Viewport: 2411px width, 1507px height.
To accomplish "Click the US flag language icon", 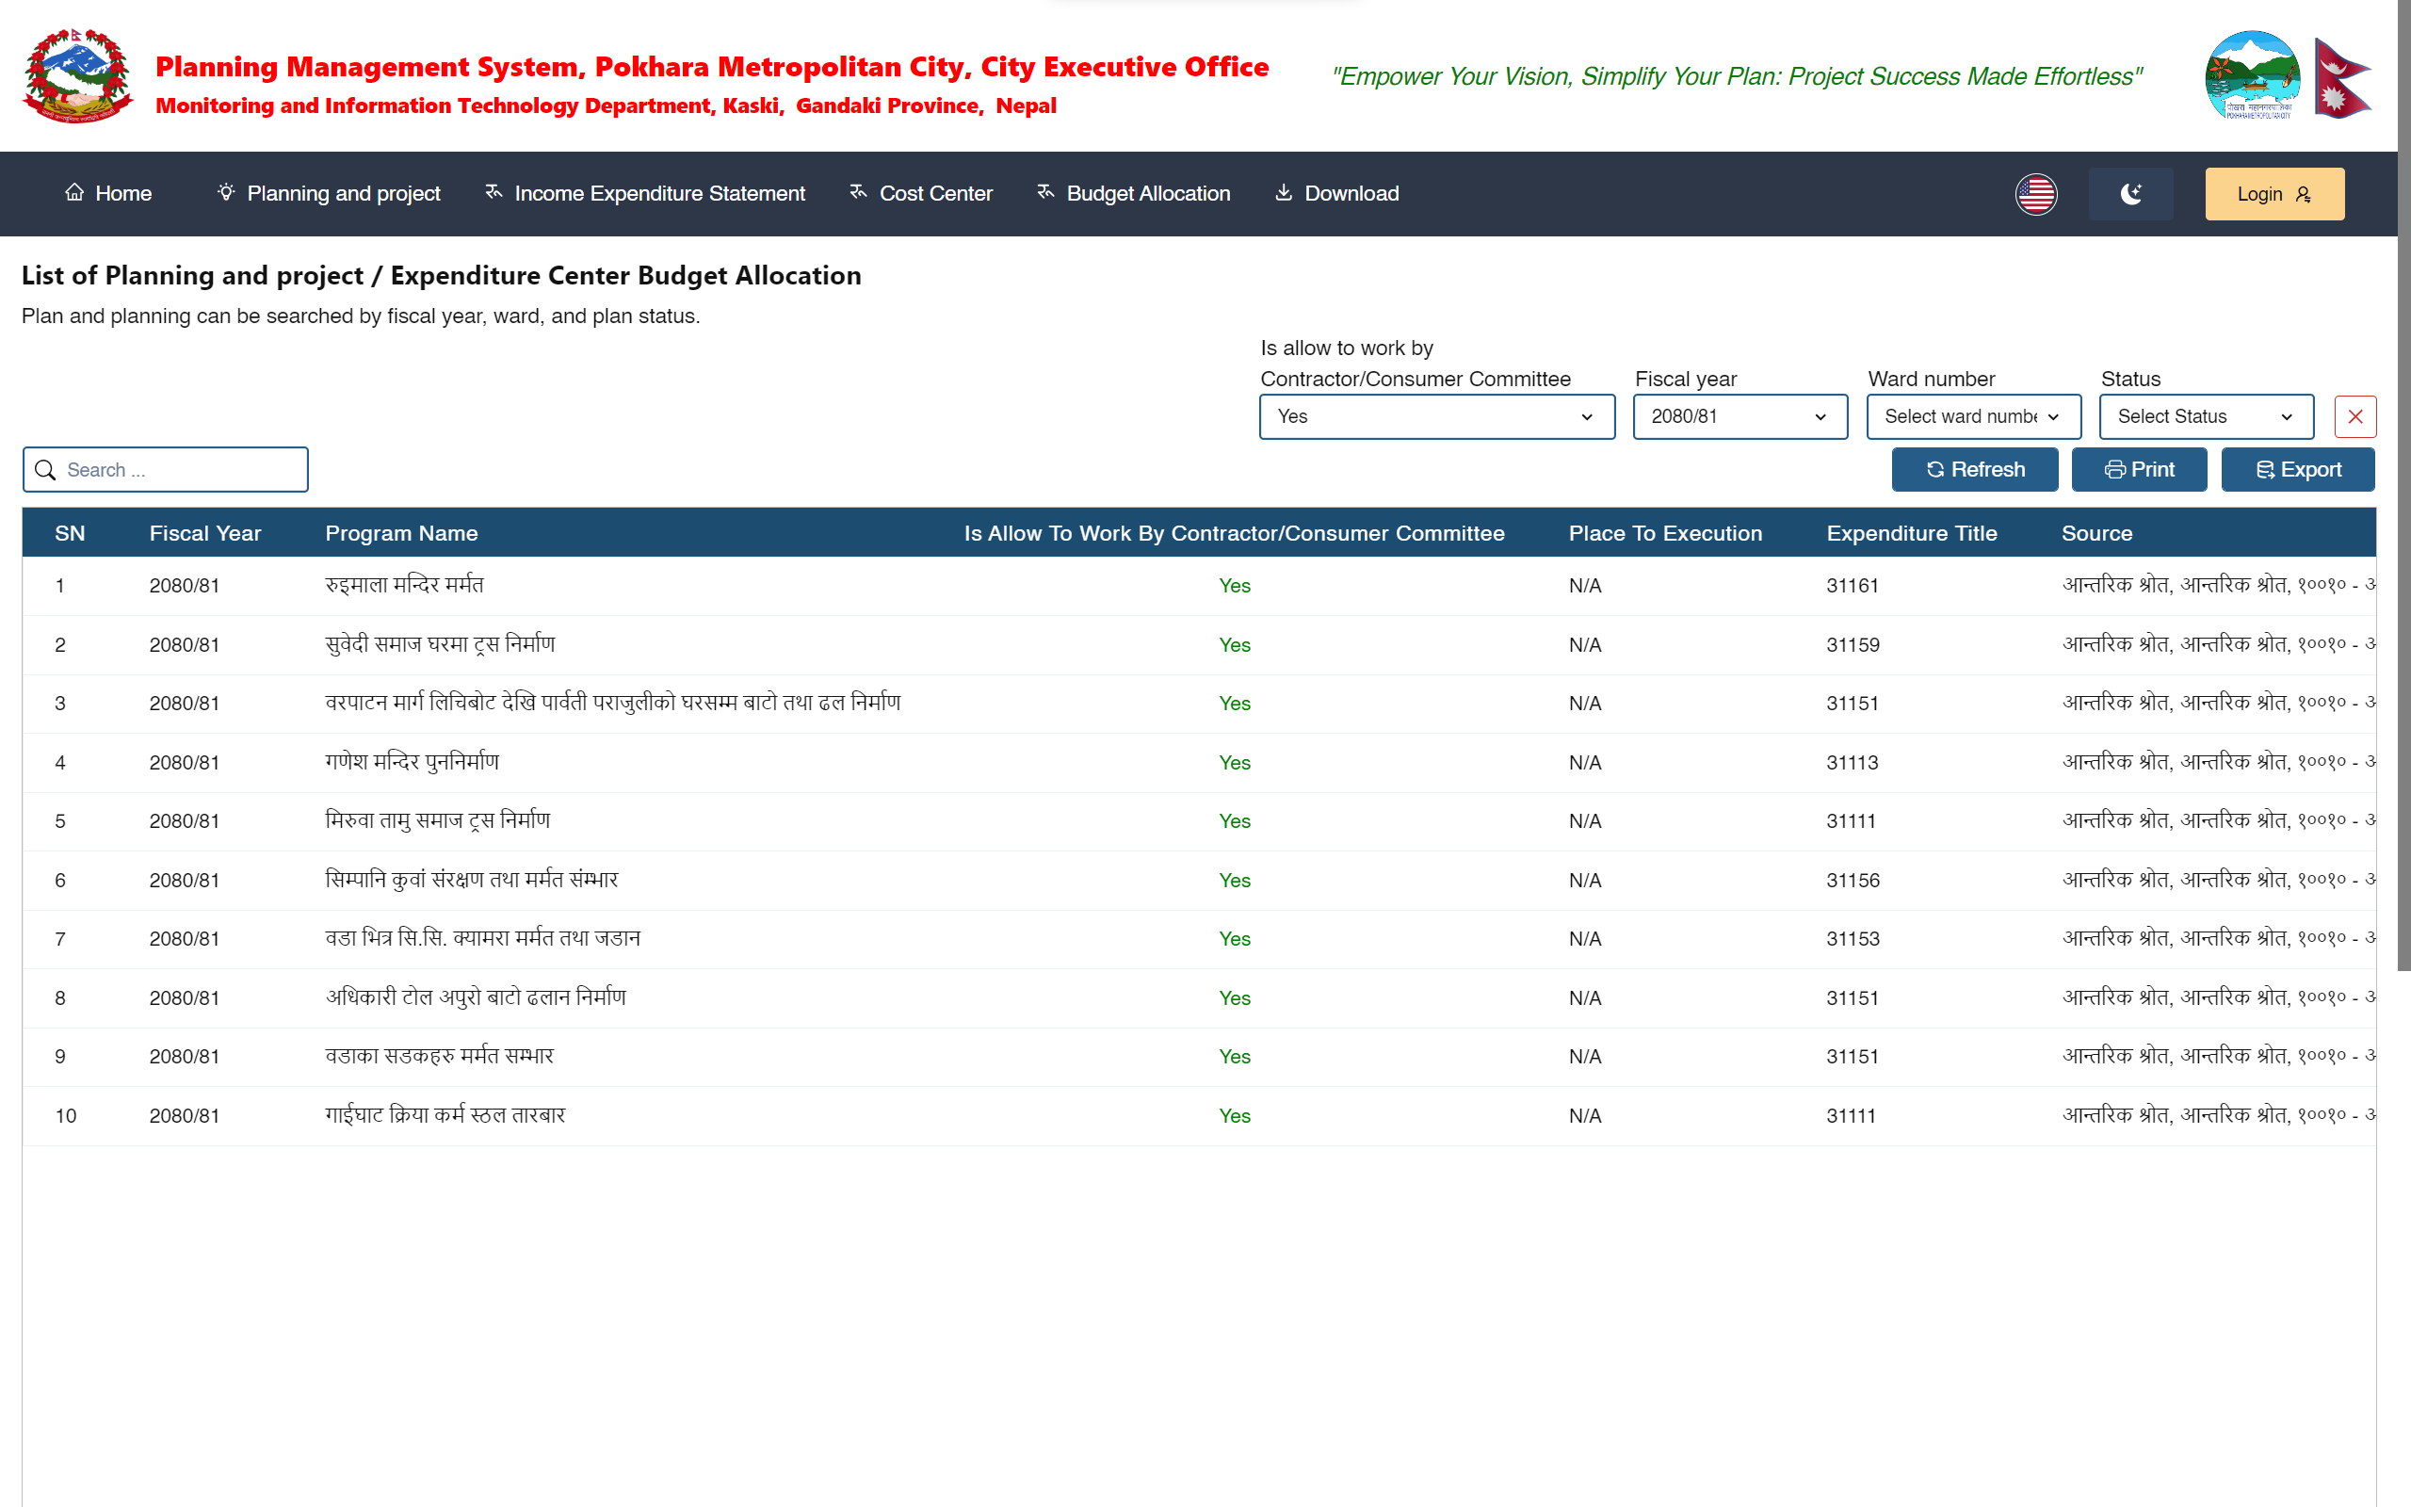I will pos(2035,193).
